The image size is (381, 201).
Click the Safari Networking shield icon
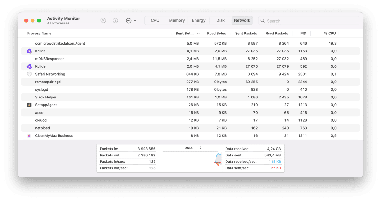29,74
